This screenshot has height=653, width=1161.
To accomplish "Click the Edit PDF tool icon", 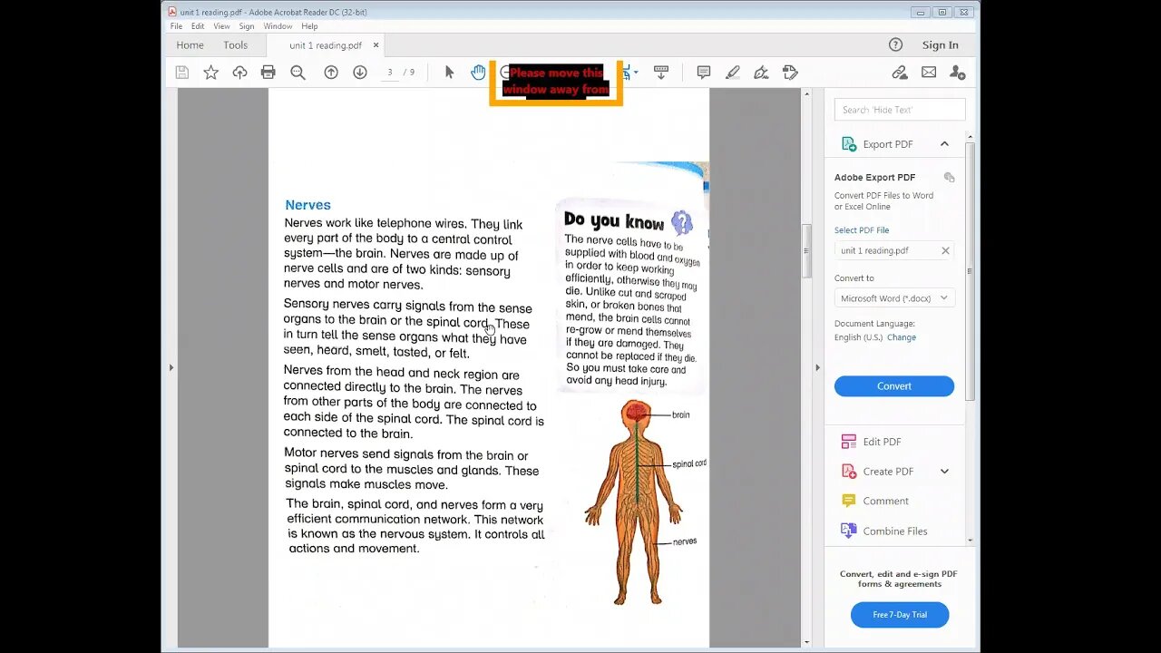I will tap(849, 442).
